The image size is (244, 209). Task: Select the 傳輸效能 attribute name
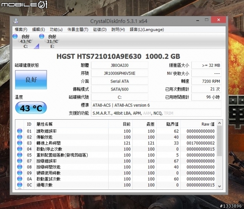(44, 137)
